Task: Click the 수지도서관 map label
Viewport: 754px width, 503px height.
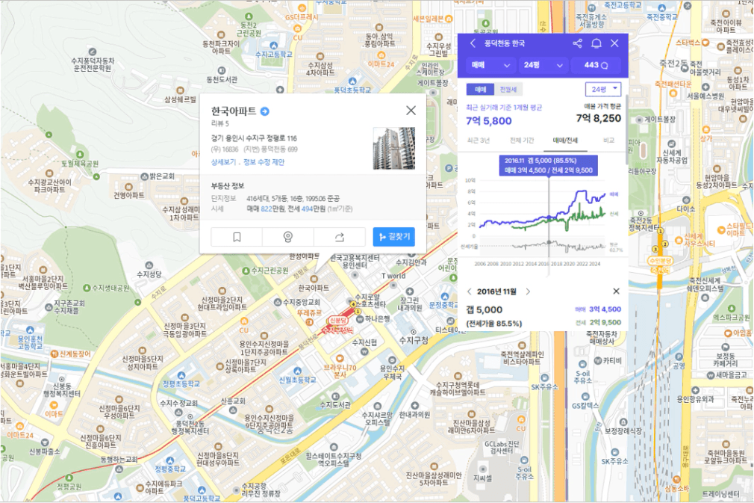Action: coord(335,405)
